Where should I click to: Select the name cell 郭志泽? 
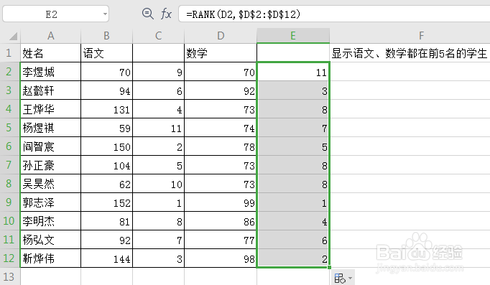[50, 202]
